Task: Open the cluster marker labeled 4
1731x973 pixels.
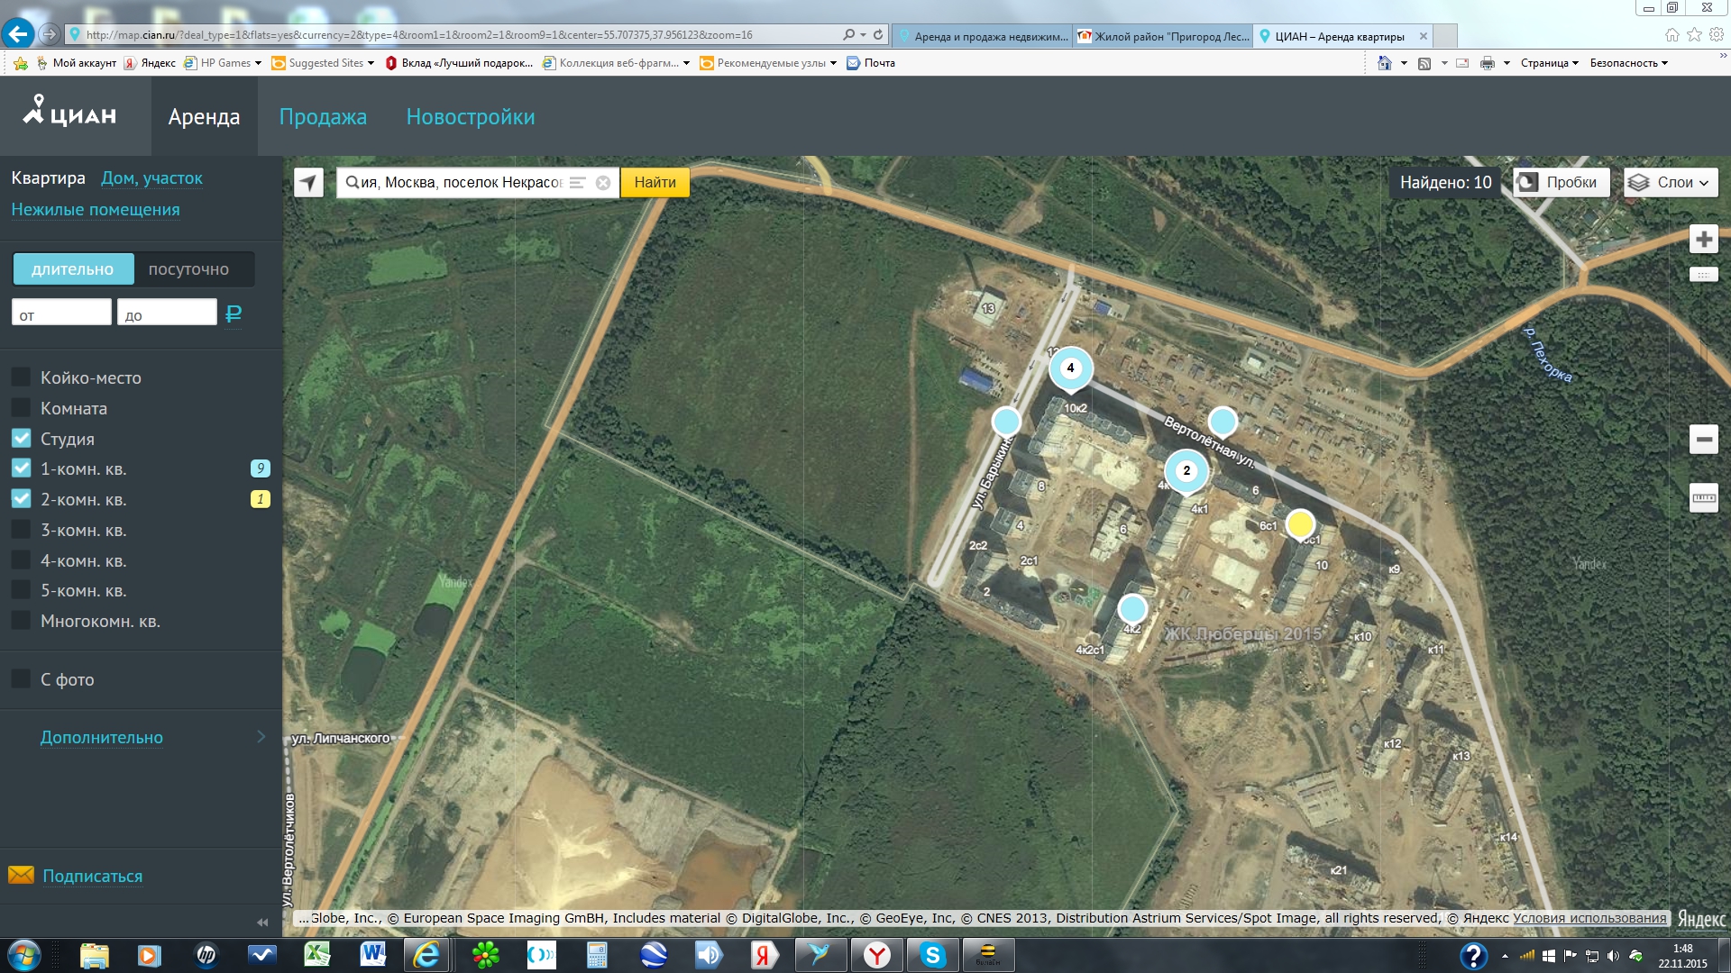Action: pyautogui.click(x=1070, y=368)
